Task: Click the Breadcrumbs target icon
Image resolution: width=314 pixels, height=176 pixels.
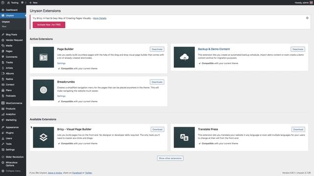Action: 44,90
